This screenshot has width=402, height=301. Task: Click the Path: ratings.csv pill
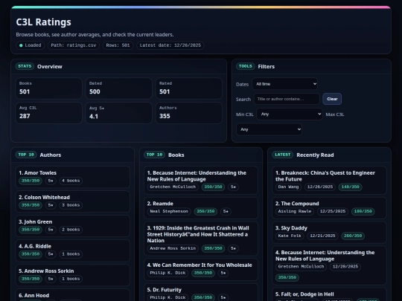[x=74, y=45]
